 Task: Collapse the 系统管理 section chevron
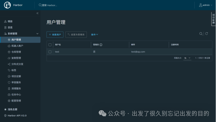click(37, 34)
